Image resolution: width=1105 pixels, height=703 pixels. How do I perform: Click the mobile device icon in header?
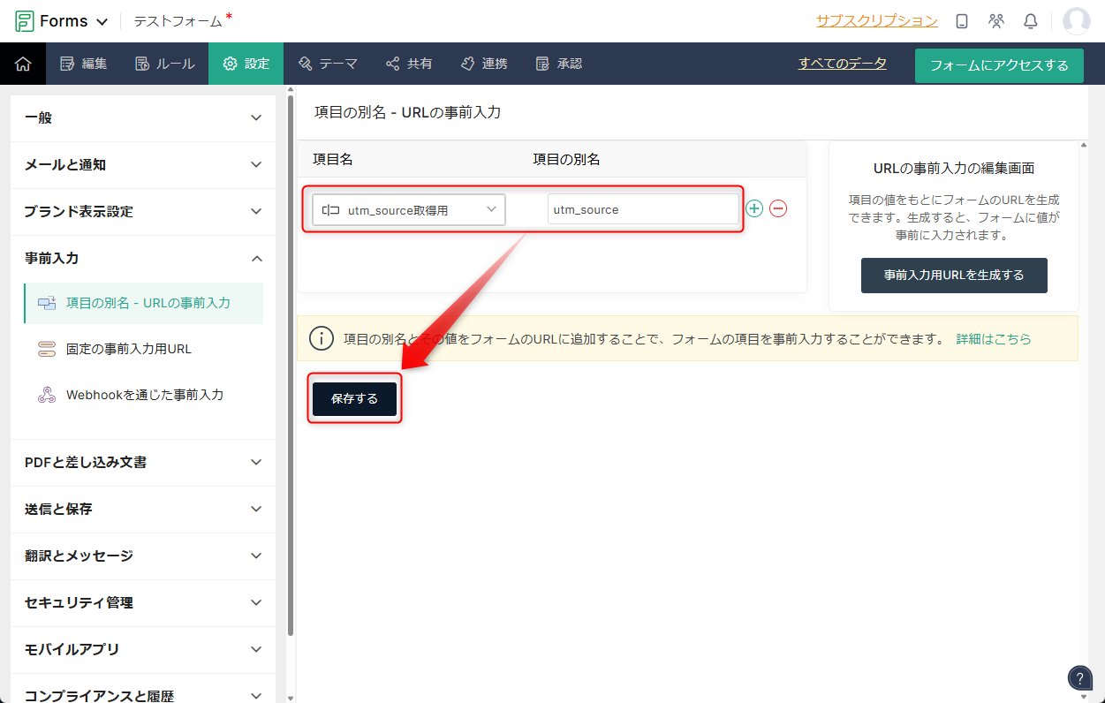click(962, 21)
